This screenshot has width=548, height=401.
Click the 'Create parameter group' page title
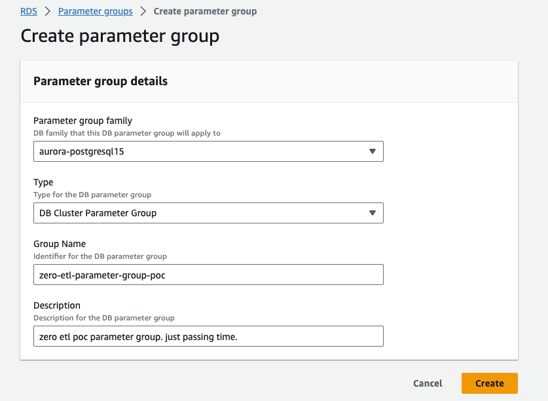pyautogui.click(x=120, y=35)
